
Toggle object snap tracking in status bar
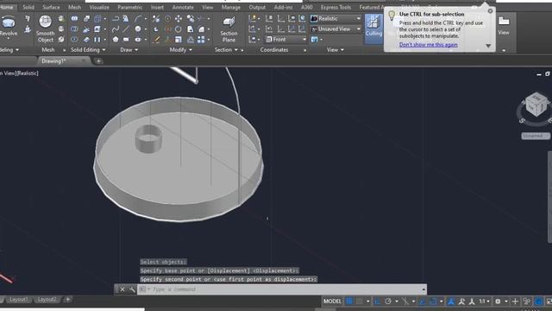[x=423, y=301]
